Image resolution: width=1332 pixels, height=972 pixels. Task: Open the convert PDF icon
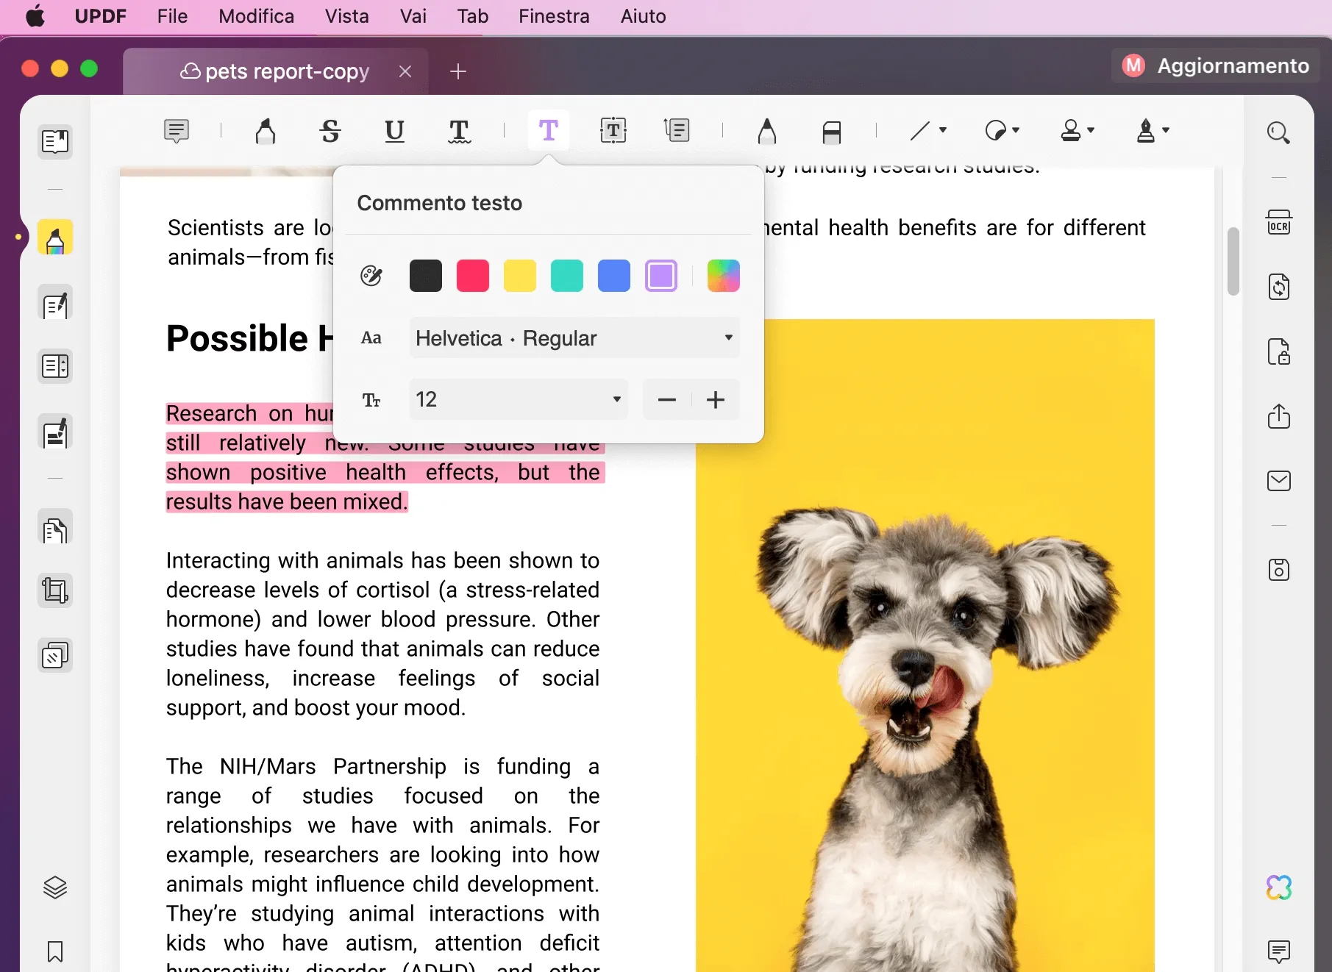click(x=1279, y=287)
